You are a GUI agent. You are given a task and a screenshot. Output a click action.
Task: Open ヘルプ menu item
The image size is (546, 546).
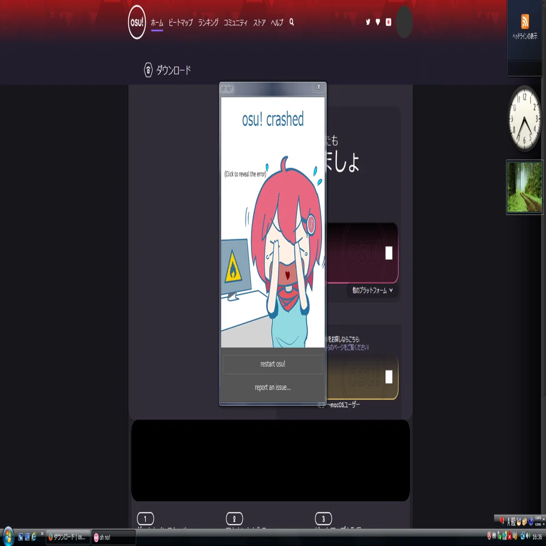pyautogui.click(x=277, y=23)
